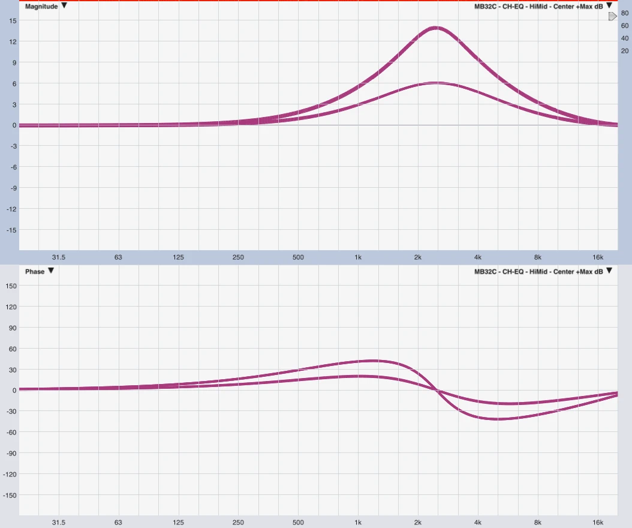Open the Phase graph type dropdown arrow
Viewport: 632px width, 528px height.
(51, 271)
